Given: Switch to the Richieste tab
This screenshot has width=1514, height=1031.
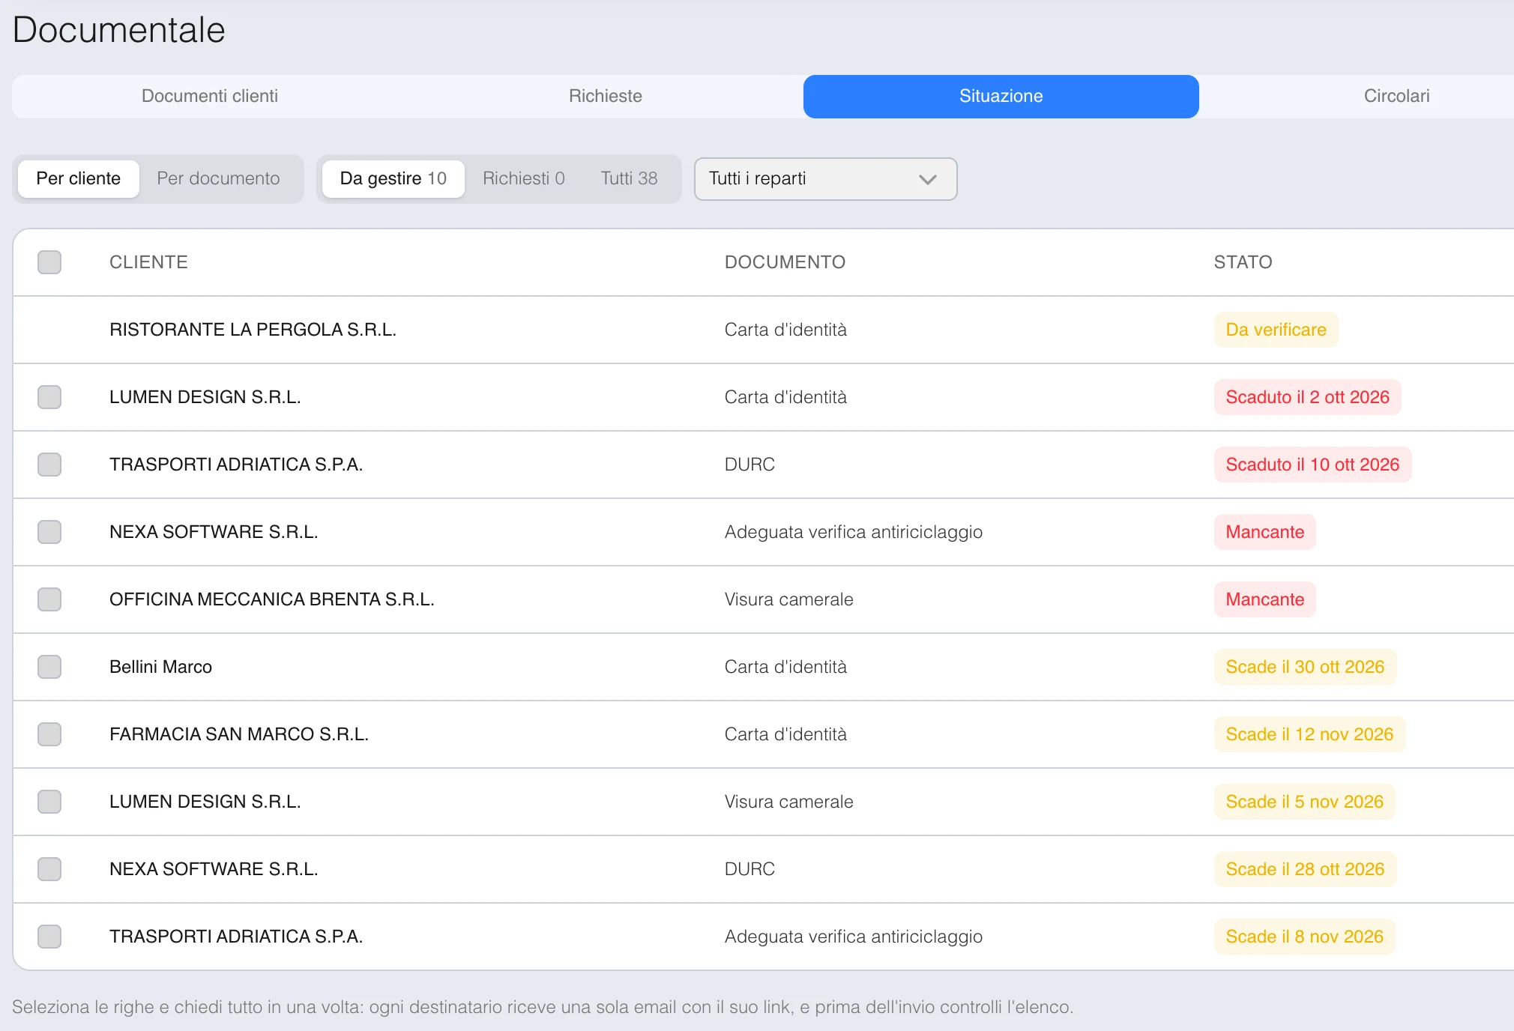Looking at the screenshot, I should [606, 96].
